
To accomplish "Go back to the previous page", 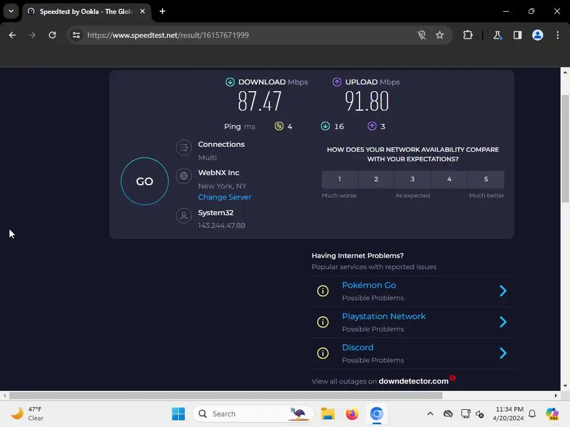I will pyautogui.click(x=12, y=35).
